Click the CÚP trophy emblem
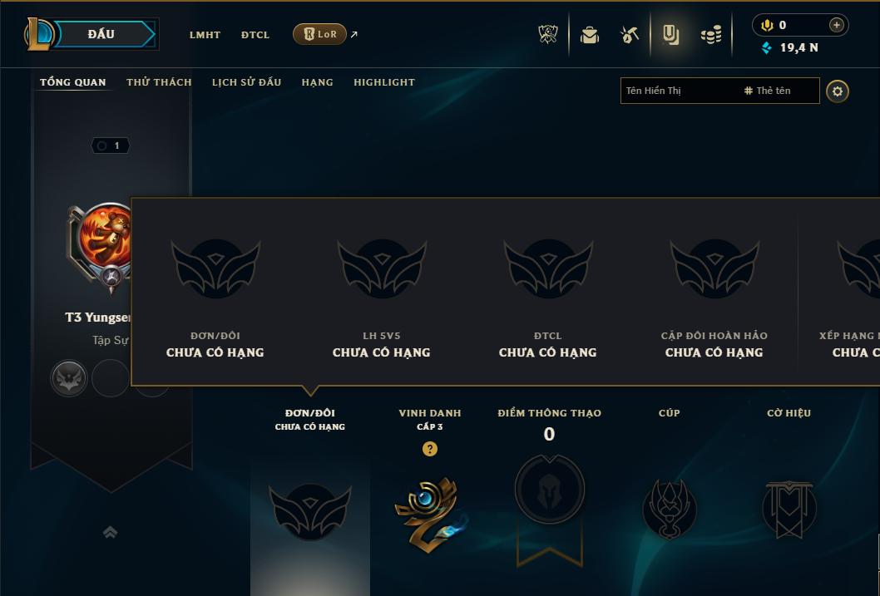880x596 pixels. pos(669,510)
